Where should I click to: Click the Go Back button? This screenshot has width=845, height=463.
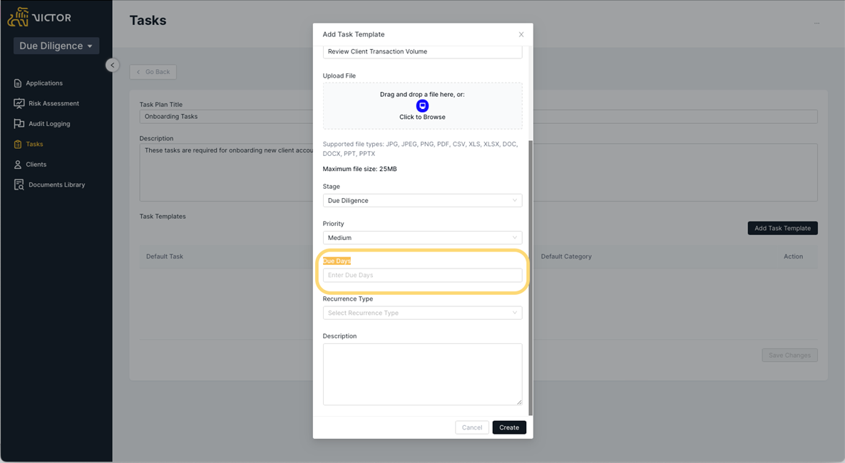coord(153,72)
